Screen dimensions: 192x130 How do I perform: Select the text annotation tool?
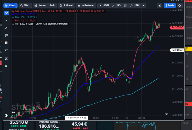click(6, 43)
